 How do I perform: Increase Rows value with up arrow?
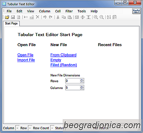pyautogui.click(x=82, y=80)
